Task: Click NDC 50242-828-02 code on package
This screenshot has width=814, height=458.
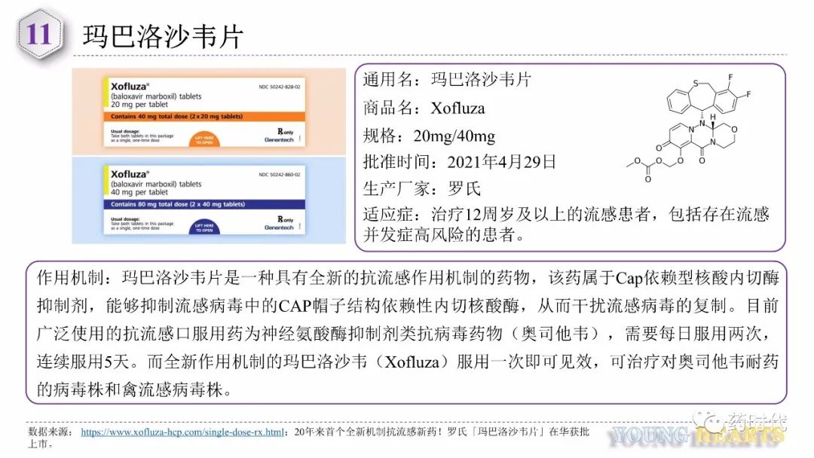Action: coord(280,87)
